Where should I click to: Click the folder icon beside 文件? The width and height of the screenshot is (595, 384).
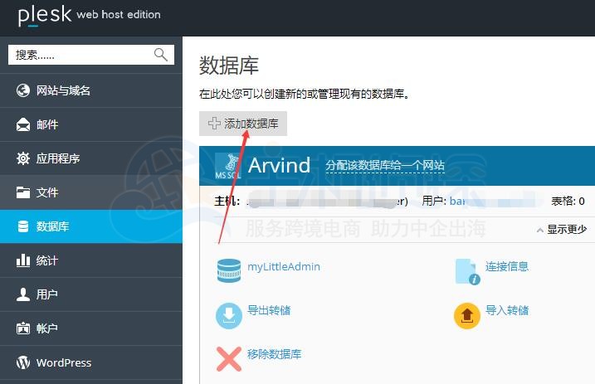pos(23,192)
